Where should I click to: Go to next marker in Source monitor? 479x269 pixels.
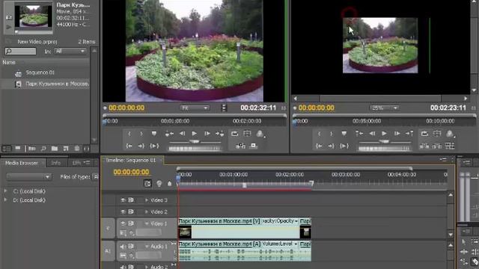pyautogui.click(x=219, y=134)
